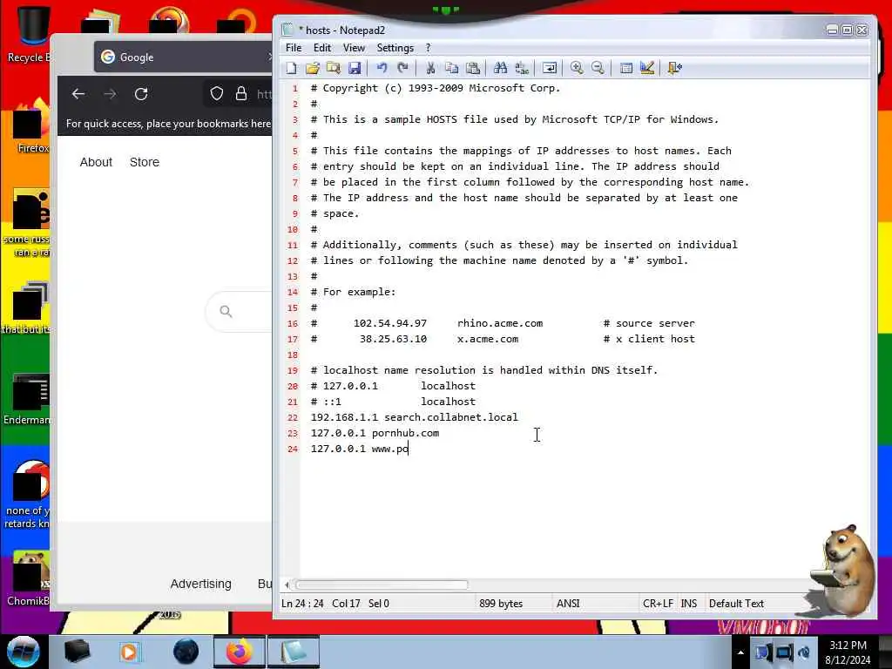
Task: Click the media player taskbar icon
Action: tap(129, 652)
